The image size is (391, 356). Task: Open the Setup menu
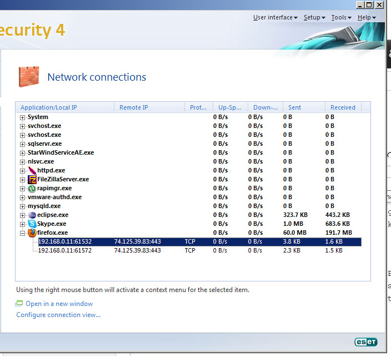[x=314, y=18]
